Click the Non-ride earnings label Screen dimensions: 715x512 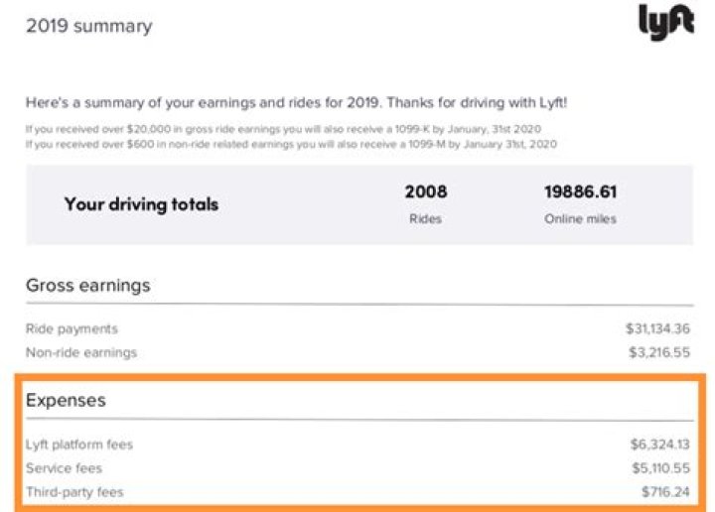(x=81, y=352)
